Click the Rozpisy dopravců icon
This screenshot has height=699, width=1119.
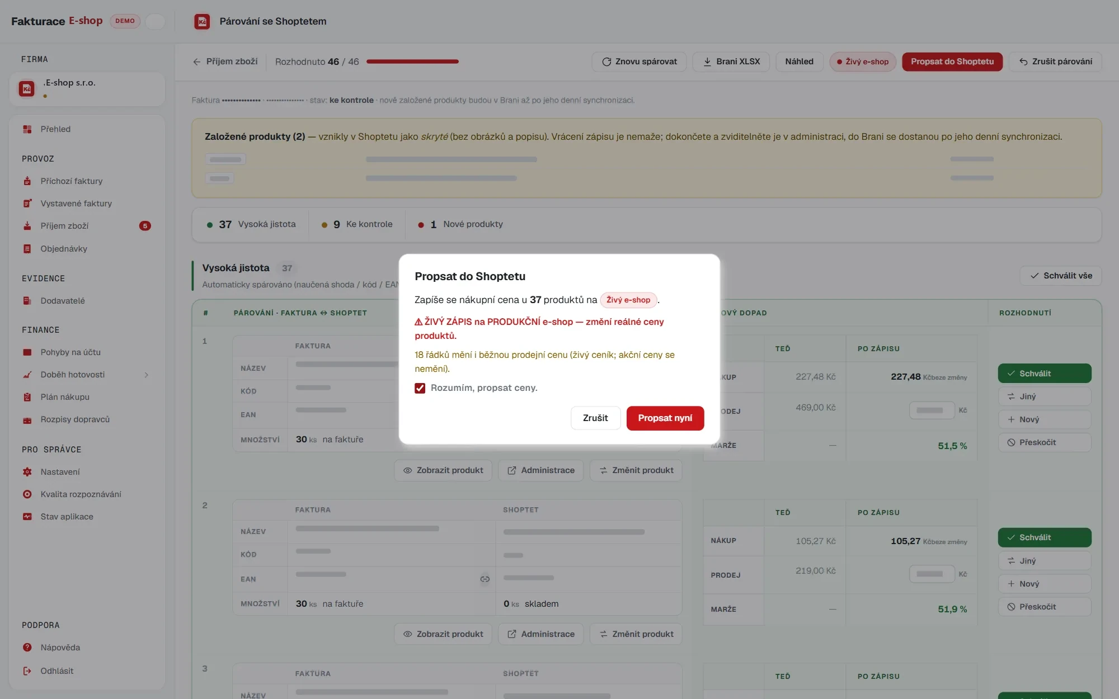click(x=27, y=419)
